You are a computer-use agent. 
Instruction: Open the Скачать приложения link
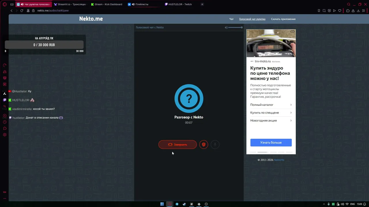283,19
